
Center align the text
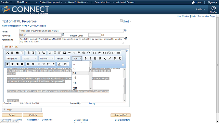pos(12,64)
